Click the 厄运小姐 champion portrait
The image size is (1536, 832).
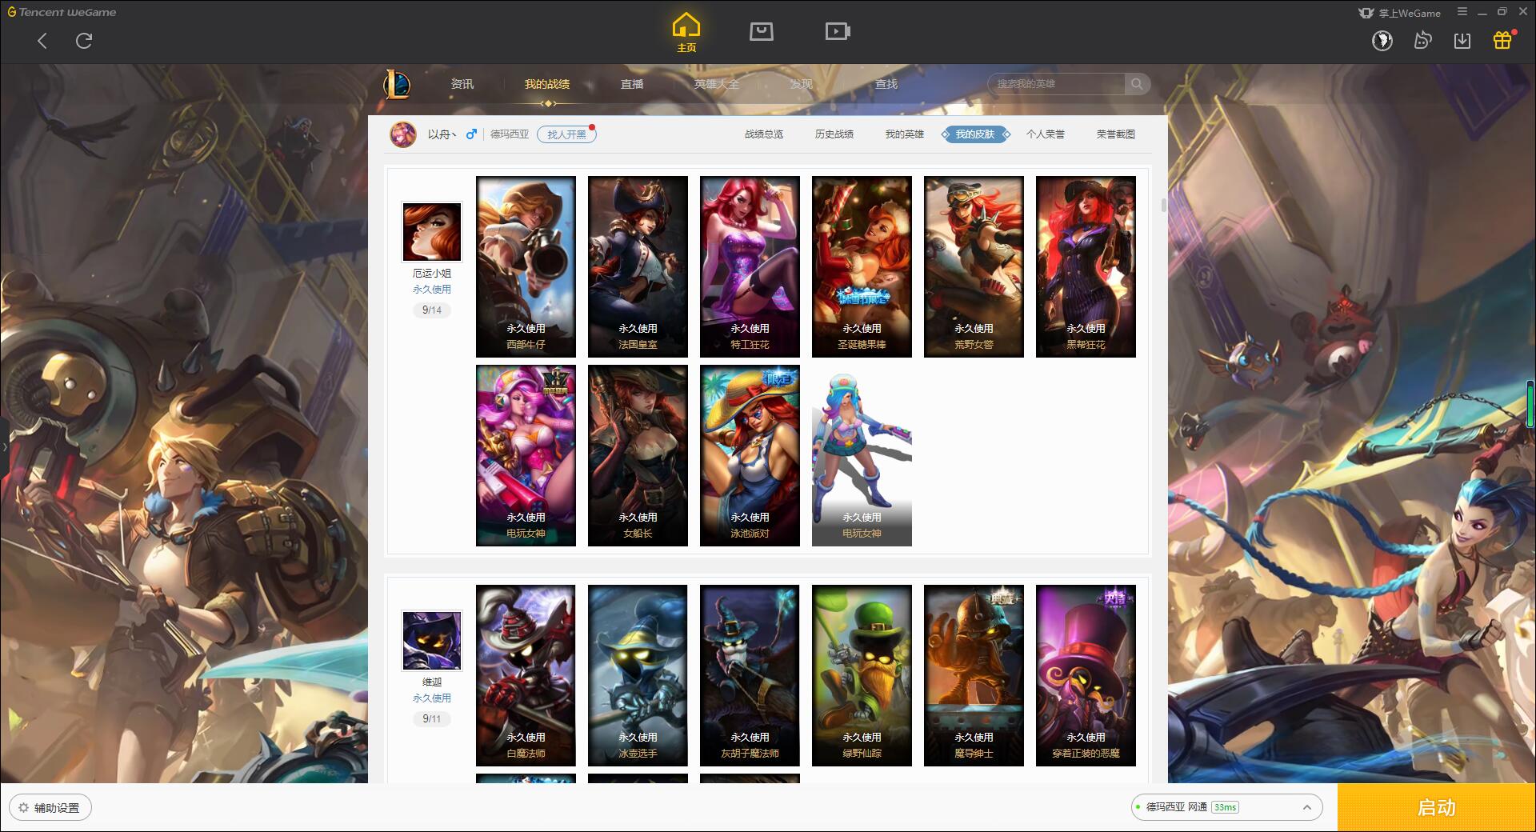pyautogui.click(x=432, y=232)
